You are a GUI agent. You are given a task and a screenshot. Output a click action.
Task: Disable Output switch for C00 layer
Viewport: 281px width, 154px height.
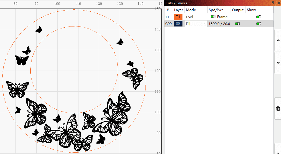pyautogui.click(x=237, y=24)
